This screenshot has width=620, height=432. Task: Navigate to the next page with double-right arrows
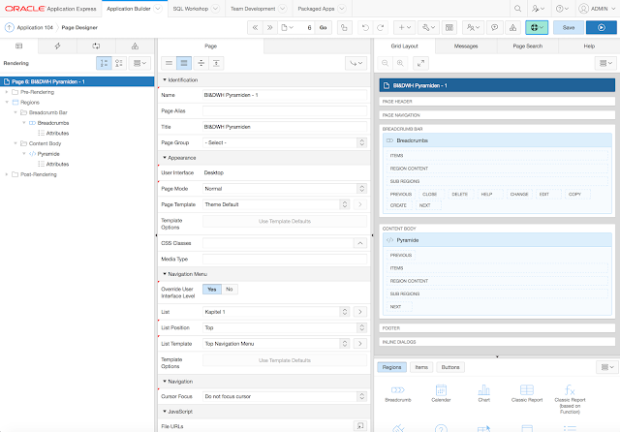coord(269,28)
